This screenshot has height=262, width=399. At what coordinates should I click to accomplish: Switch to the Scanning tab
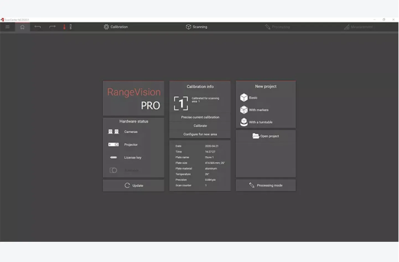pos(196,27)
